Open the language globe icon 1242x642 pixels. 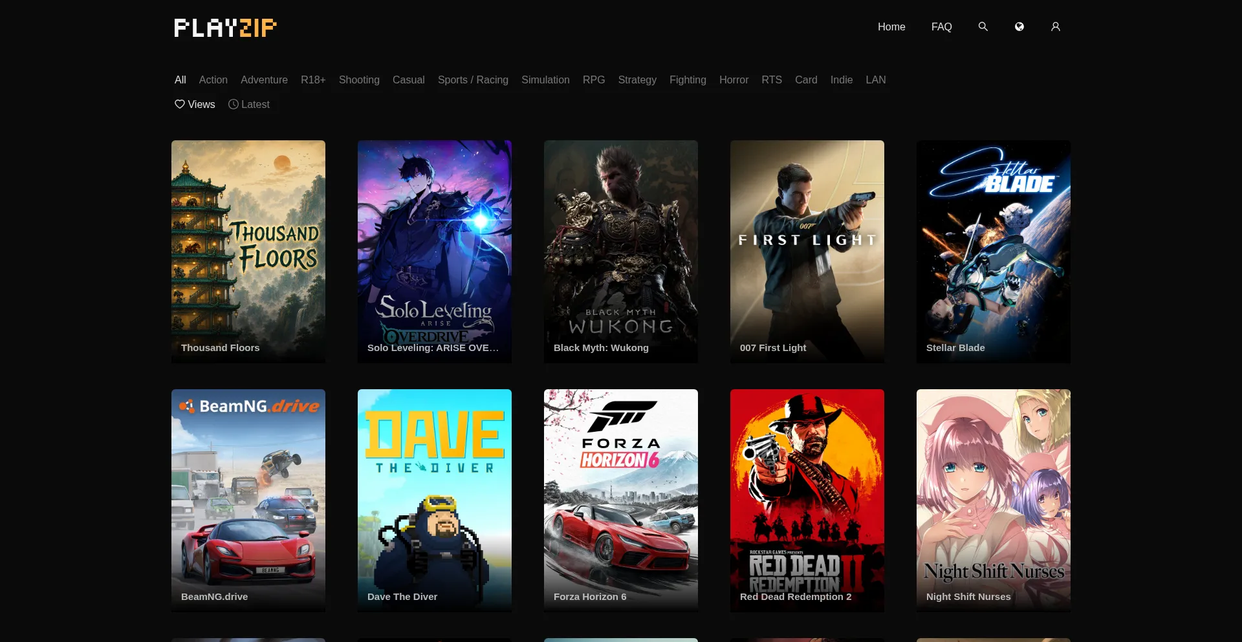1019,27
